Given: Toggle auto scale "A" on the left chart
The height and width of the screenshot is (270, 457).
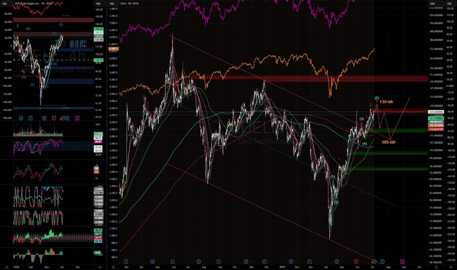Looking at the screenshot, I should tap(100, 267).
